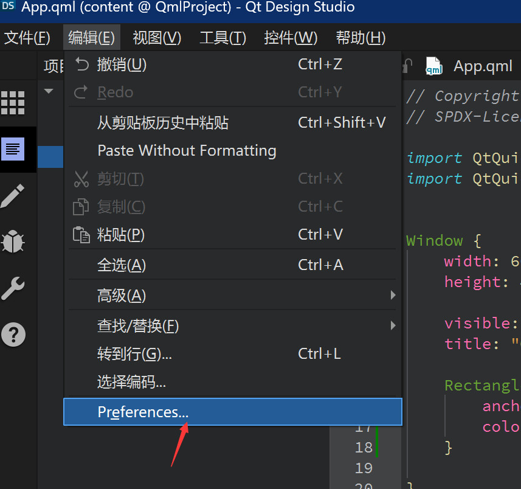521x489 pixels.
Task: Click the redo arrow icon
Action: click(81, 92)
